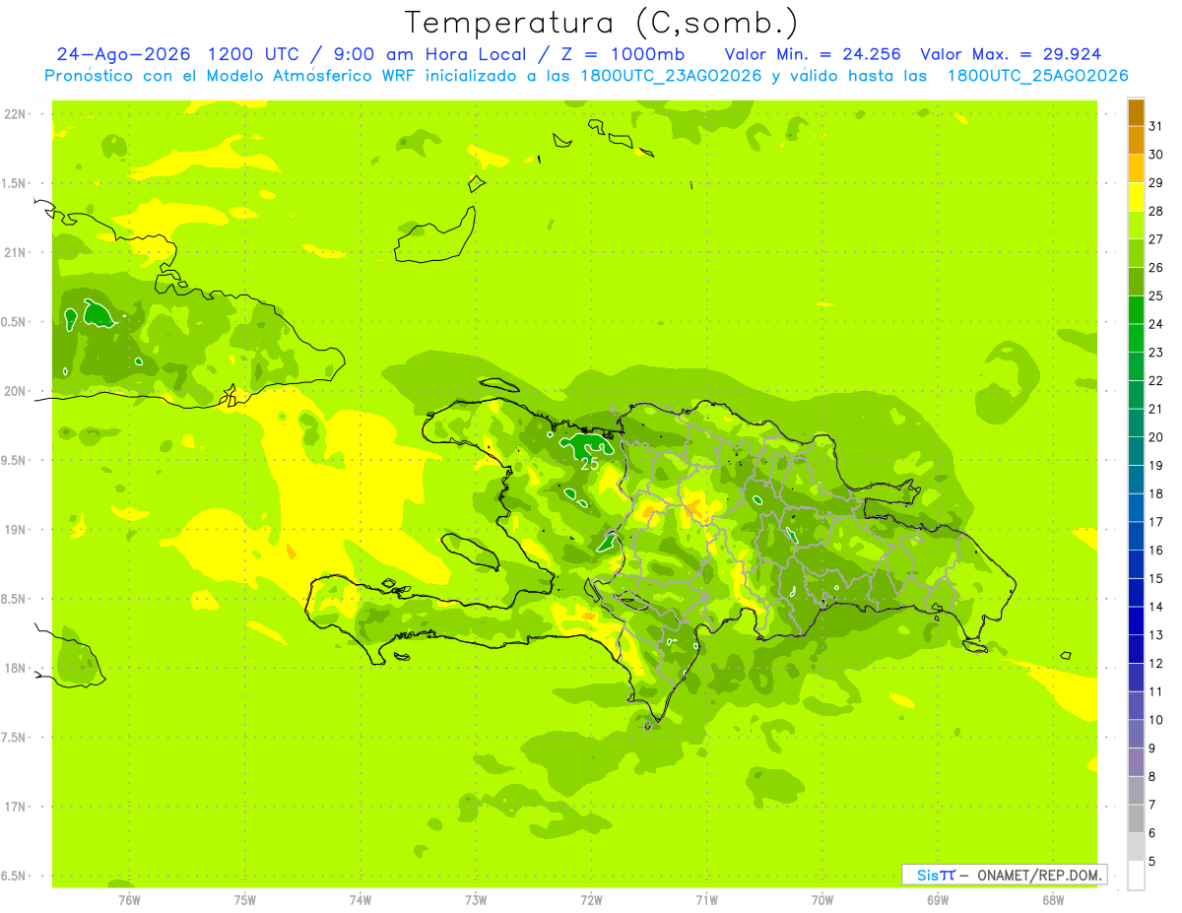
Task: Click the "73W" longitude axis label
Action: click(x=476, y=900)
